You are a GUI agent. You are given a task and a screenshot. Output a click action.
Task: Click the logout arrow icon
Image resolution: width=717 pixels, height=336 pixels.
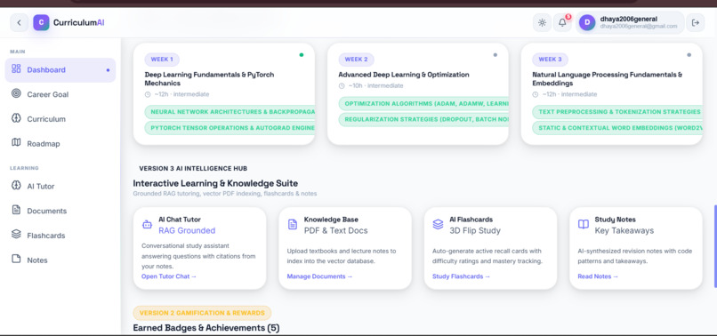click(696, 23)
